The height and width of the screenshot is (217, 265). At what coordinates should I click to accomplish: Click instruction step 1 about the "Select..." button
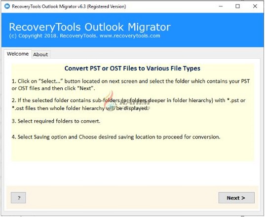pyautogui.click(x=131, y=85)
